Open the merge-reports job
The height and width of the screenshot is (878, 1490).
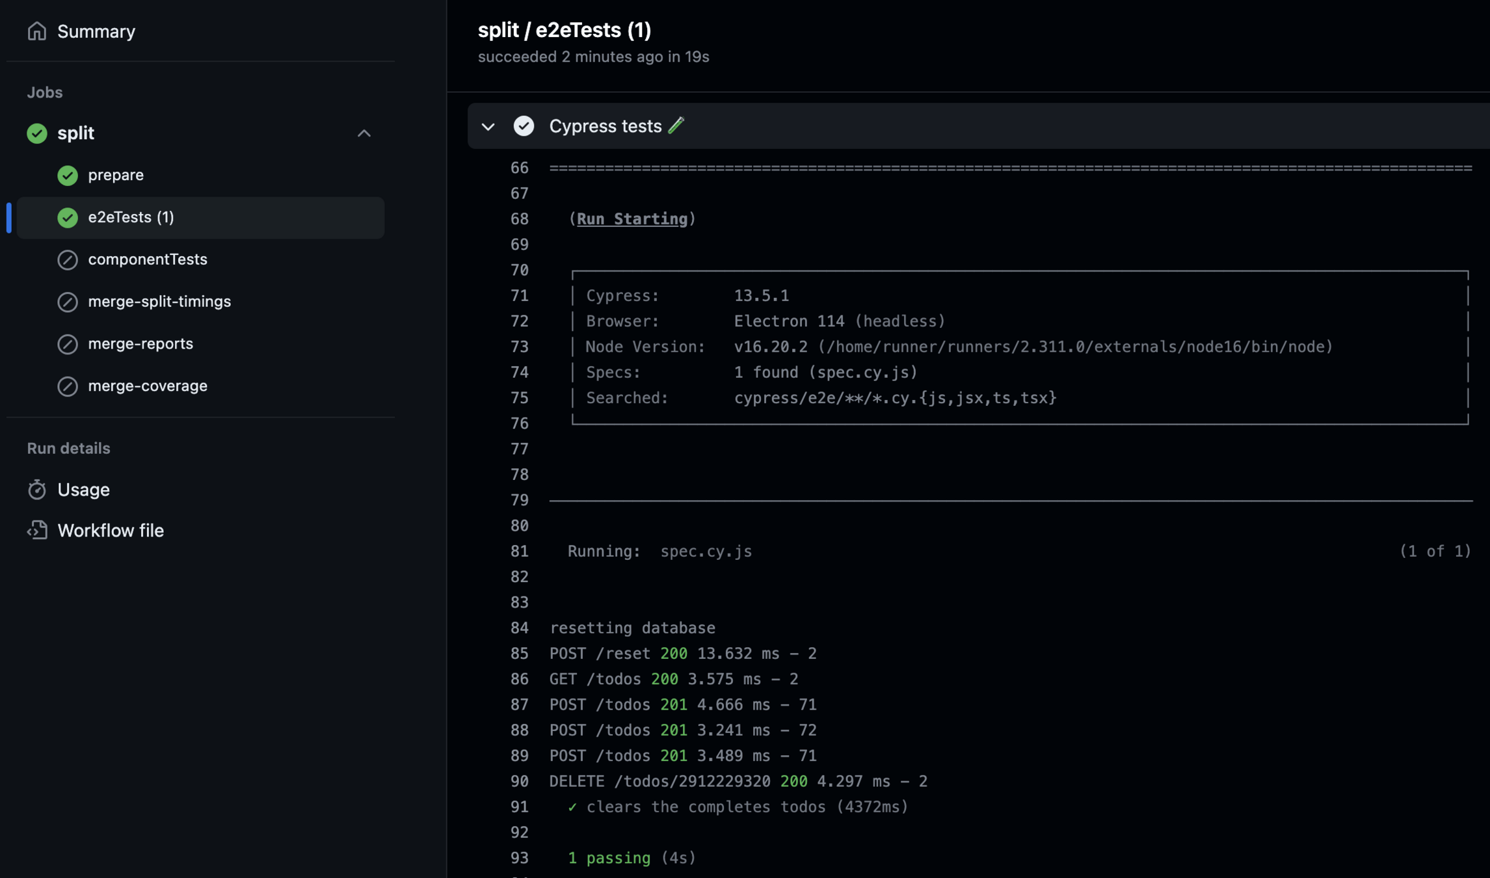[x=140, y=343]
